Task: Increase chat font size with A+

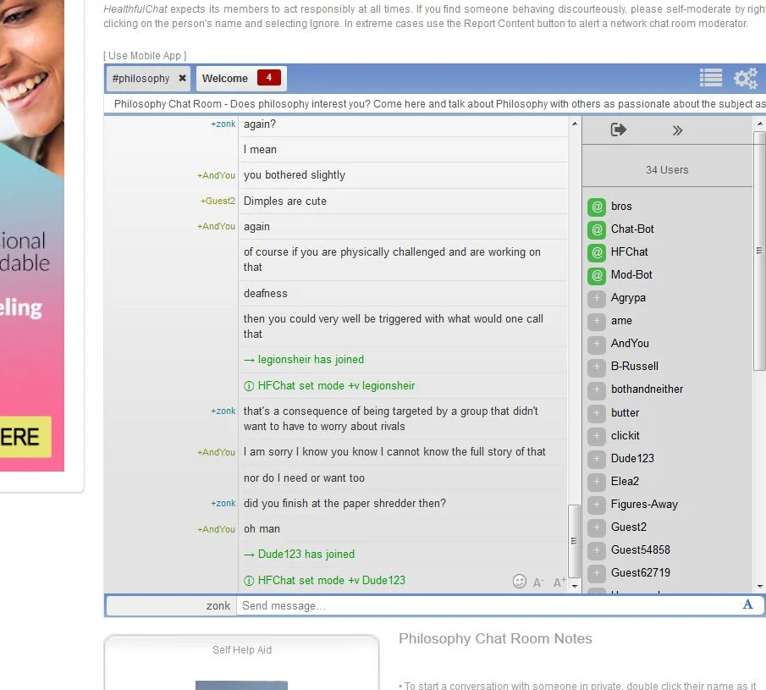Action: point(559,582)
